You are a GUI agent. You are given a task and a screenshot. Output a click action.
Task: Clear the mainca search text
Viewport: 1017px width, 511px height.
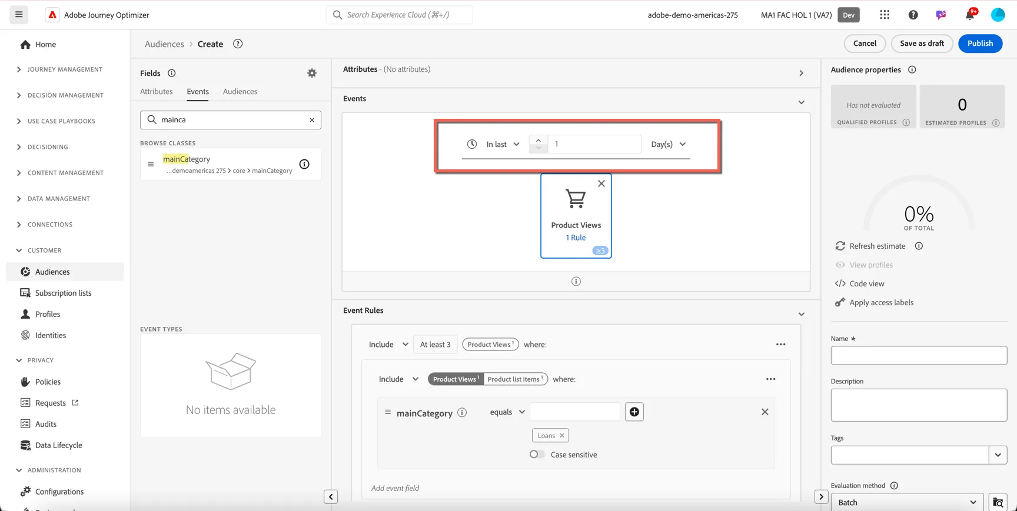coord(312,120)
